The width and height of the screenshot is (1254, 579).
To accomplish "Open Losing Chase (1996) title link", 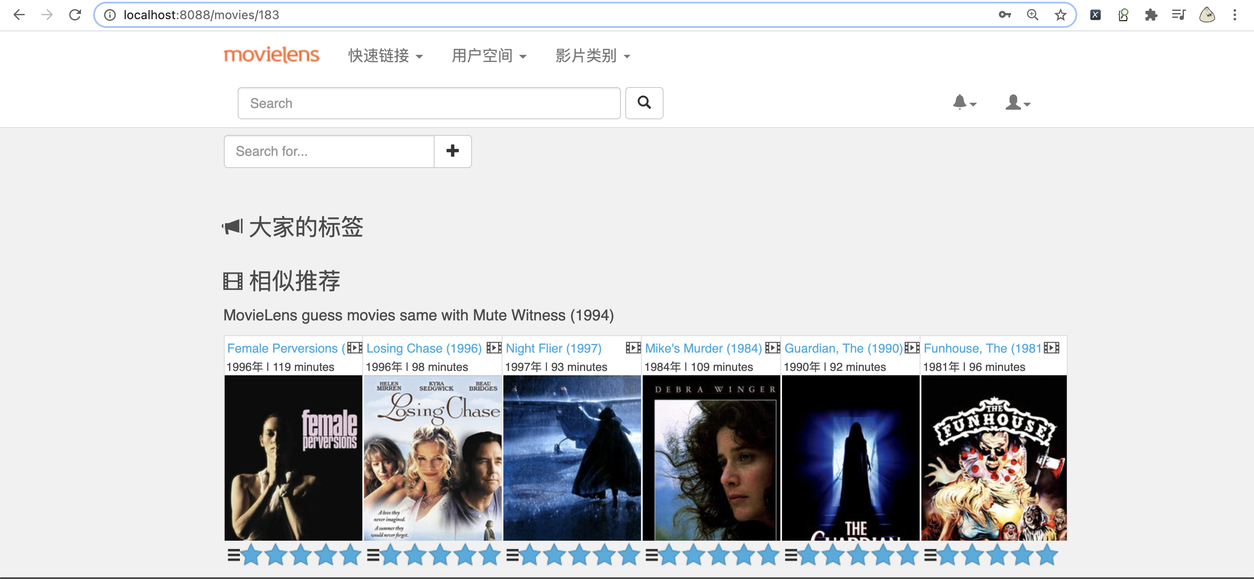I will (x=424, y=348).
